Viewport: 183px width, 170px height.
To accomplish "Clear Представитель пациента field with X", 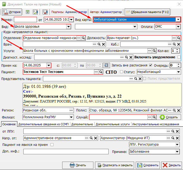I will 140,79.
